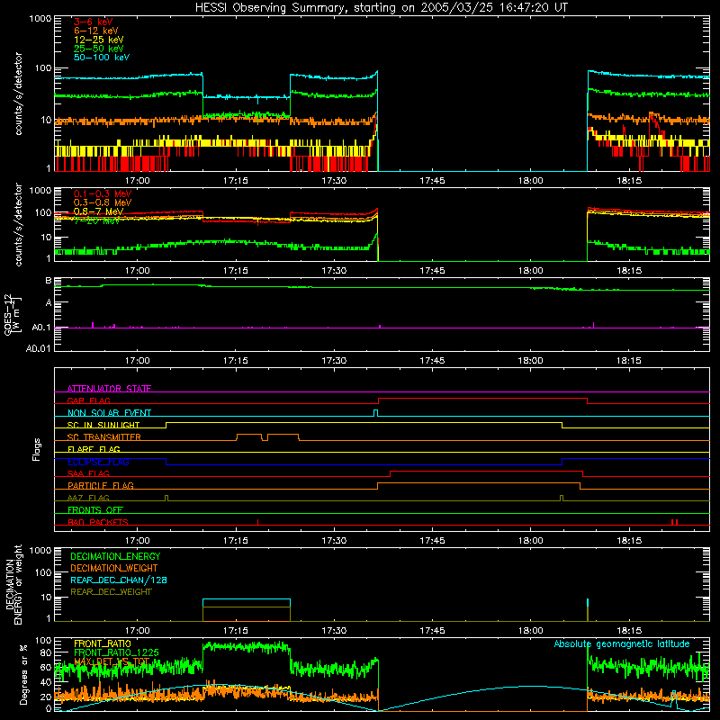Click the yellow 12-25 keV legend label

point(98,40)
